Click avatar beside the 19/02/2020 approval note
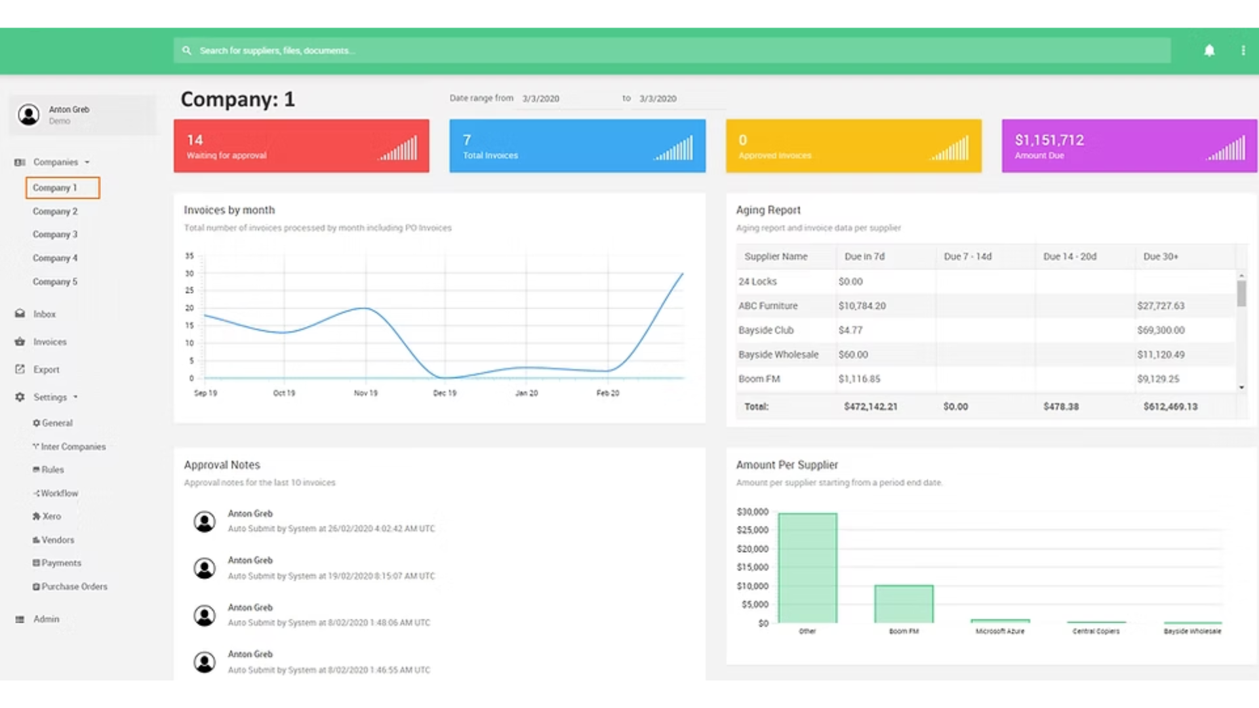This screenshot has height=708, width=1259. (x=205, y=568)
